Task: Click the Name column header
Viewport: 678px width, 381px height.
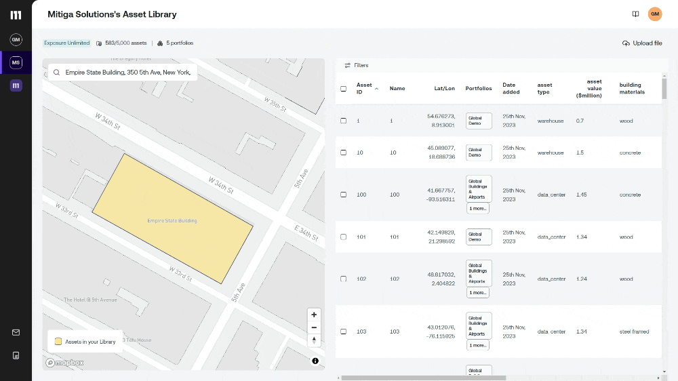Action: pos(397,89)
